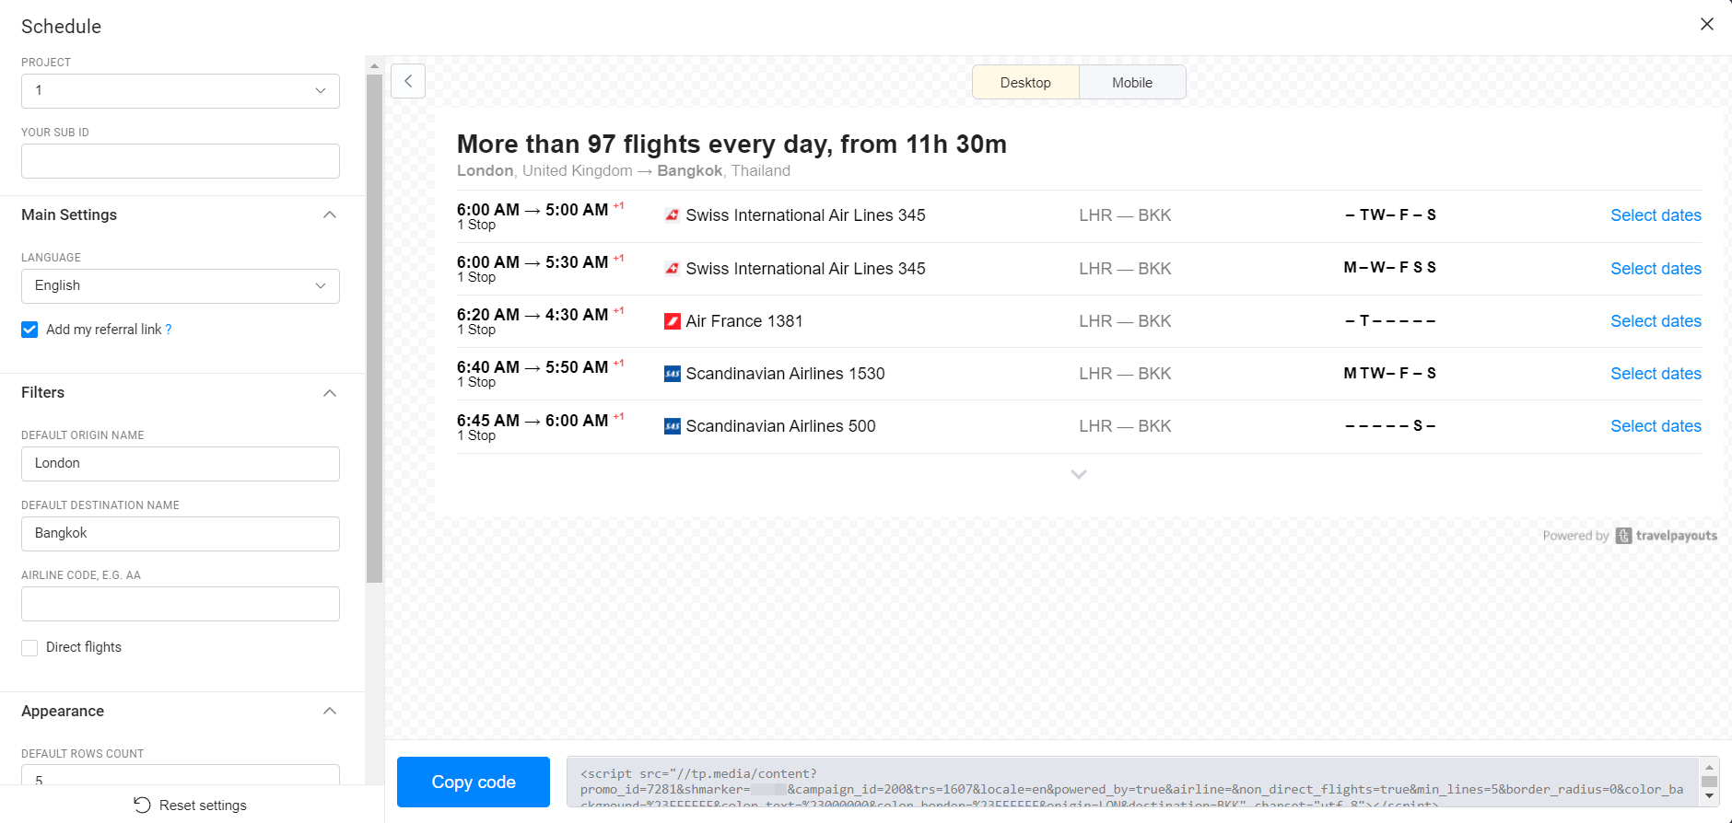Select dates for Scandinavian Airlines 500

(1656, 426)
